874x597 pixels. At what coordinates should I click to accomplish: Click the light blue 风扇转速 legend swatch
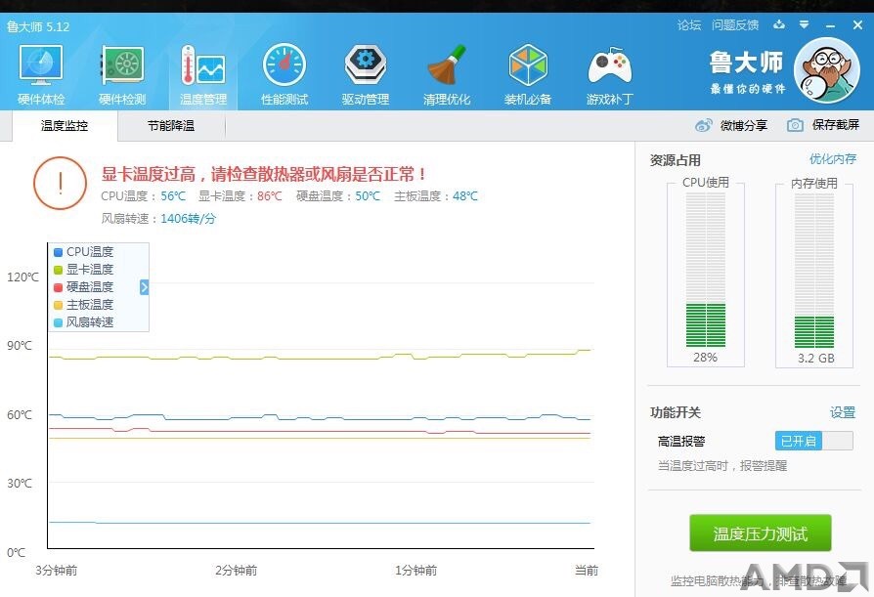[x=58, y=322]
